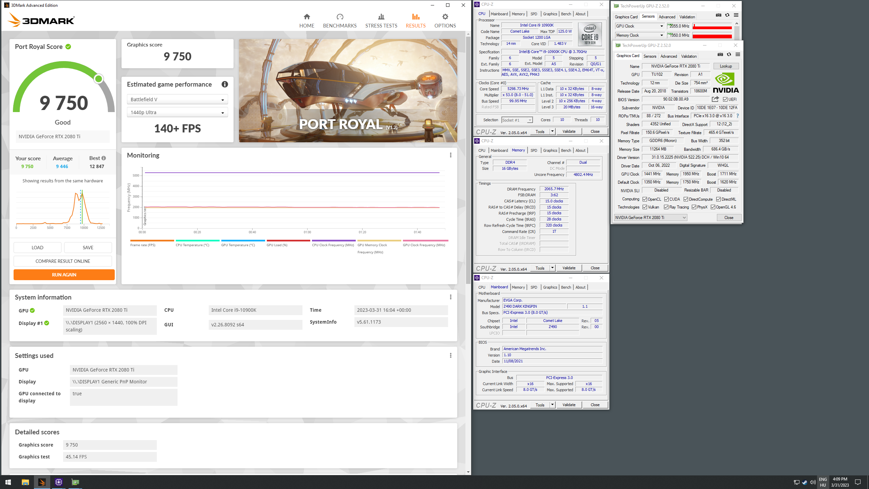Switch to Advanced tab in front GPU-Z
Screen dimensions: 869x489
[x=669, y=56]
